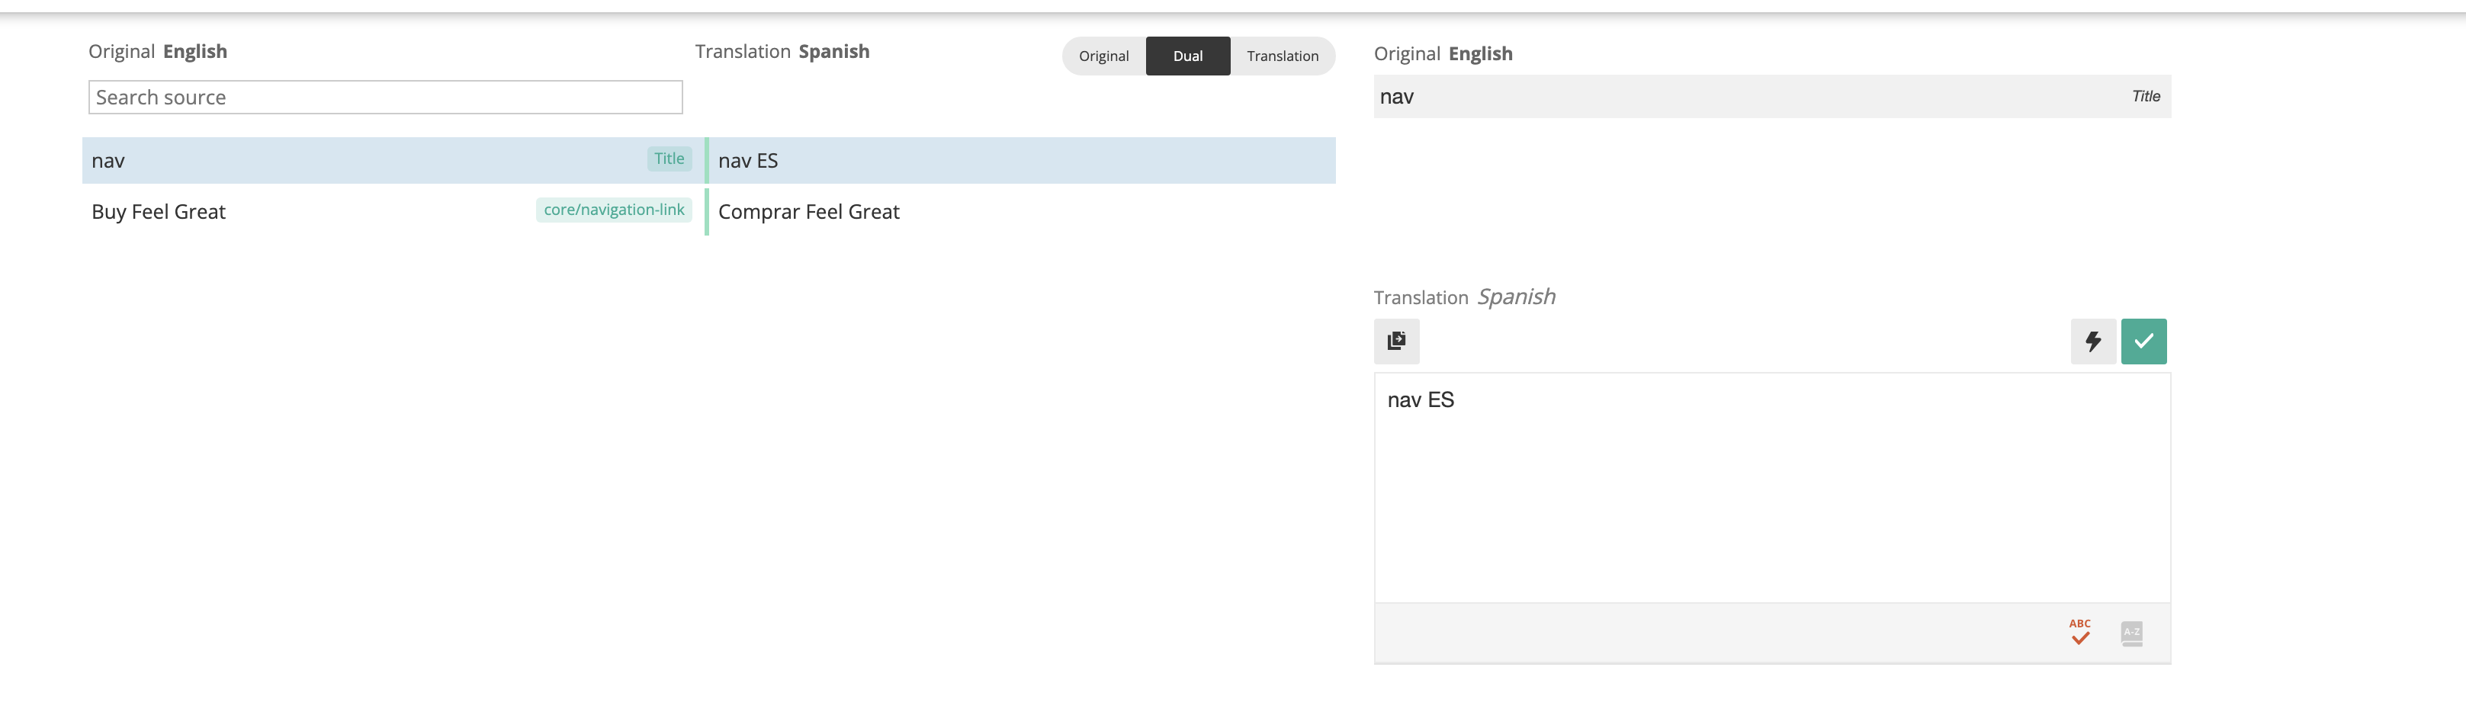
Task: Click the Search source input field
Action: tap(385, 97)
